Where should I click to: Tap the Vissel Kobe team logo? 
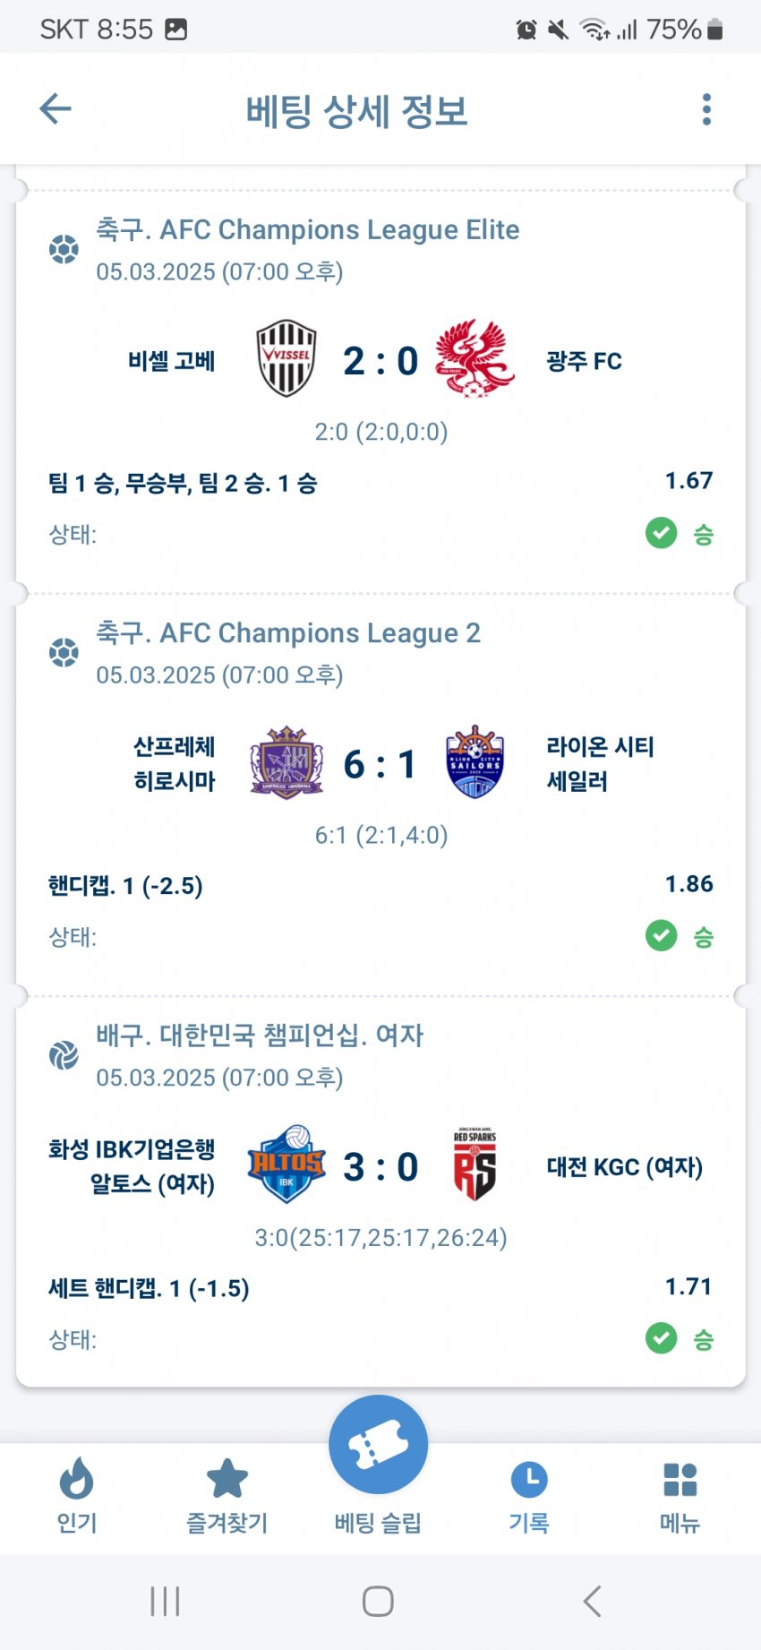pyautogui.click(x=286, y=359)
